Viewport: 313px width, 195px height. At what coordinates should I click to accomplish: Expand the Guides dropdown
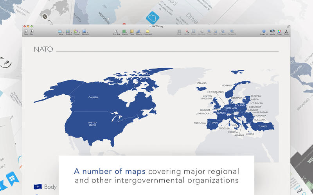[68, 31]
